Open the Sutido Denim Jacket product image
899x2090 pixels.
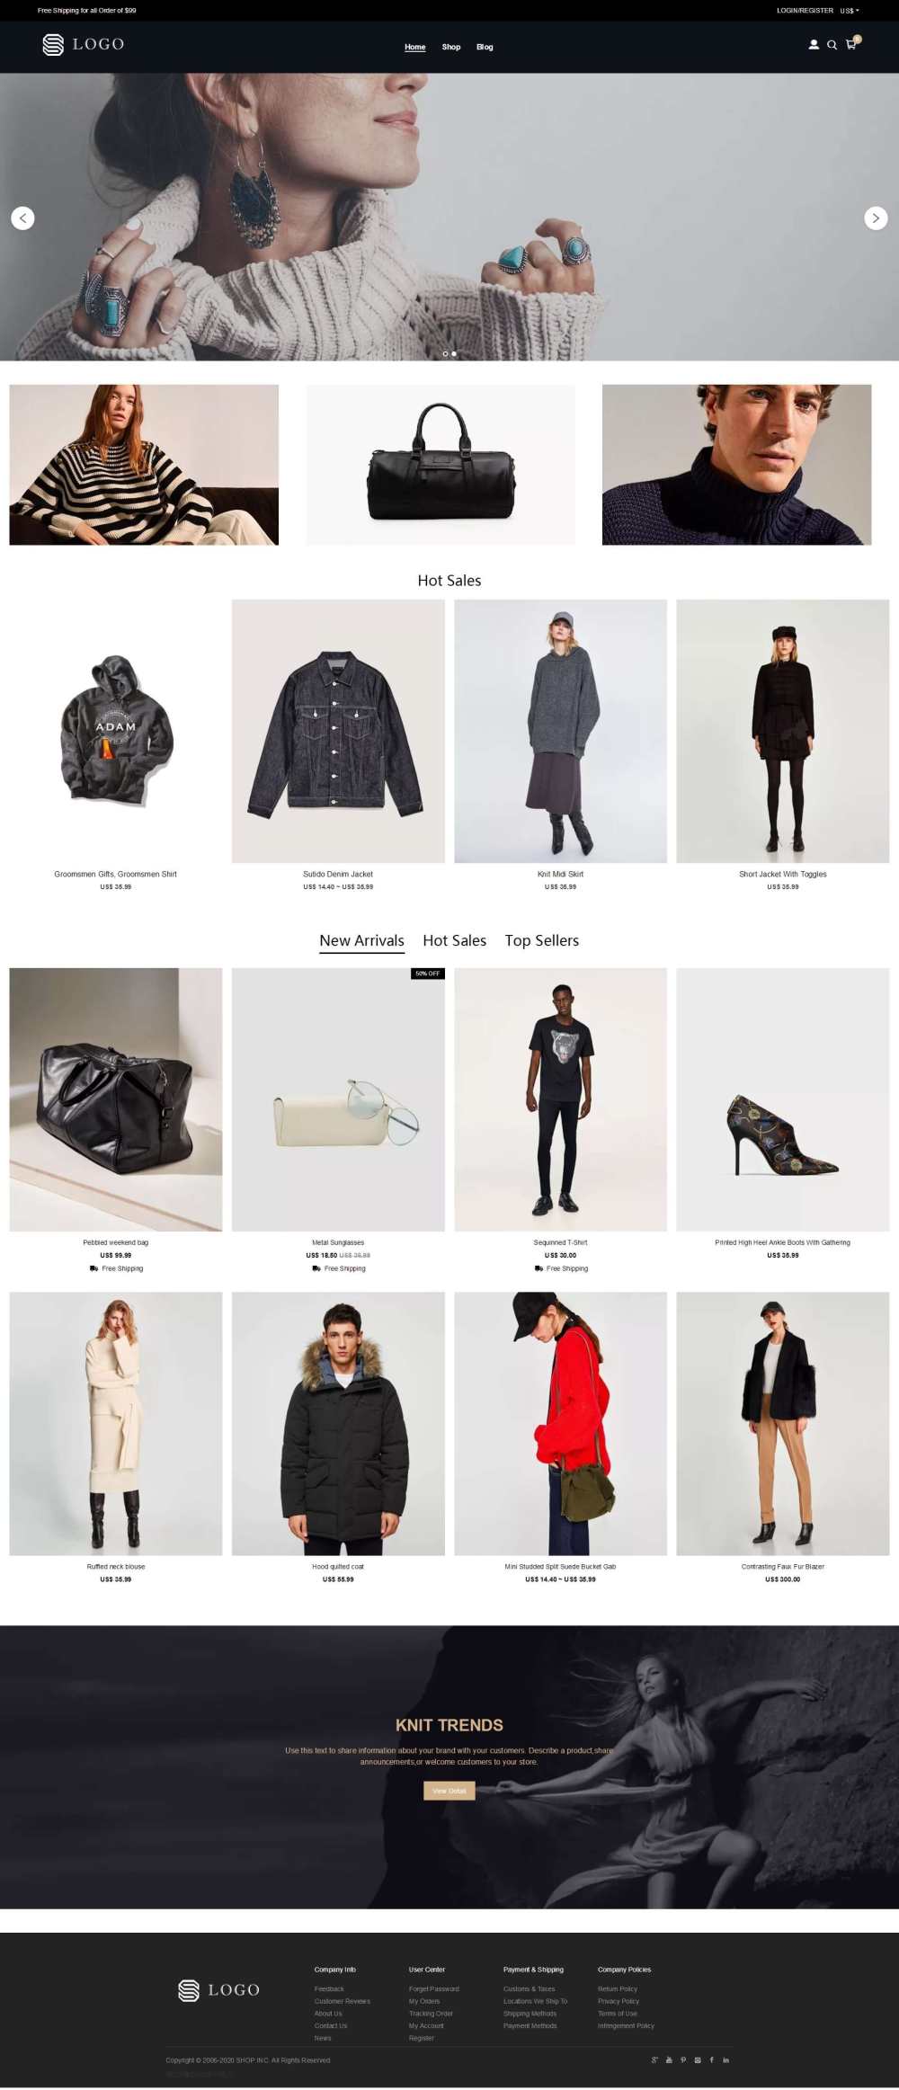pos(338,731)
